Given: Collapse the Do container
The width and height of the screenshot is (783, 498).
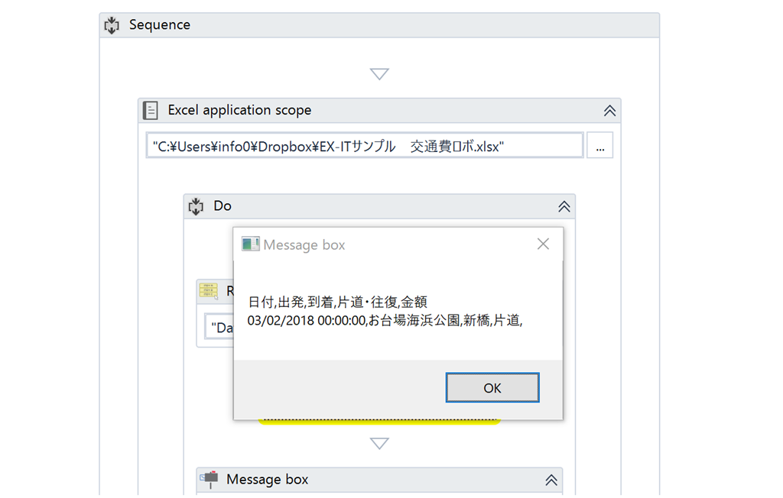Looking at the screenshot, I should coord(564,207).
